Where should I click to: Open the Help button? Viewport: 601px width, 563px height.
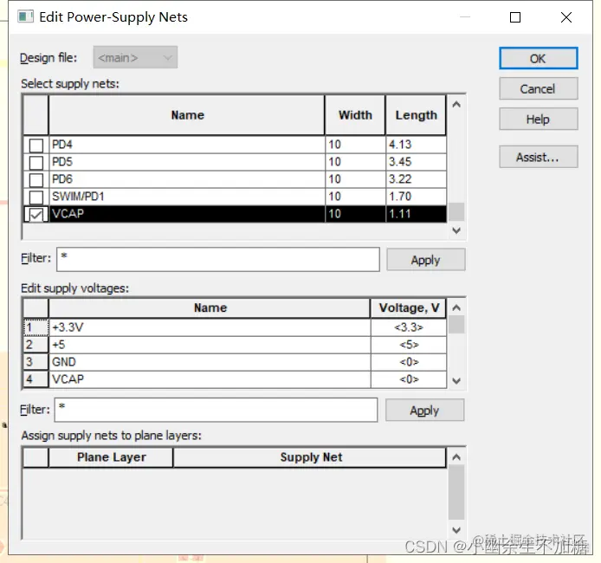[538, 119]
